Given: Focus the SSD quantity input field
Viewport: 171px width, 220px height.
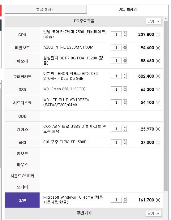Looking at the screenshot, I should 116,89.
